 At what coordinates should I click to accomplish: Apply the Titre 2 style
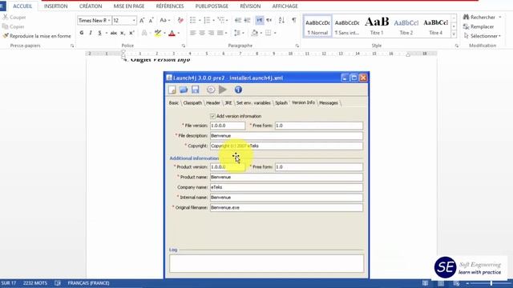[406, 26]
